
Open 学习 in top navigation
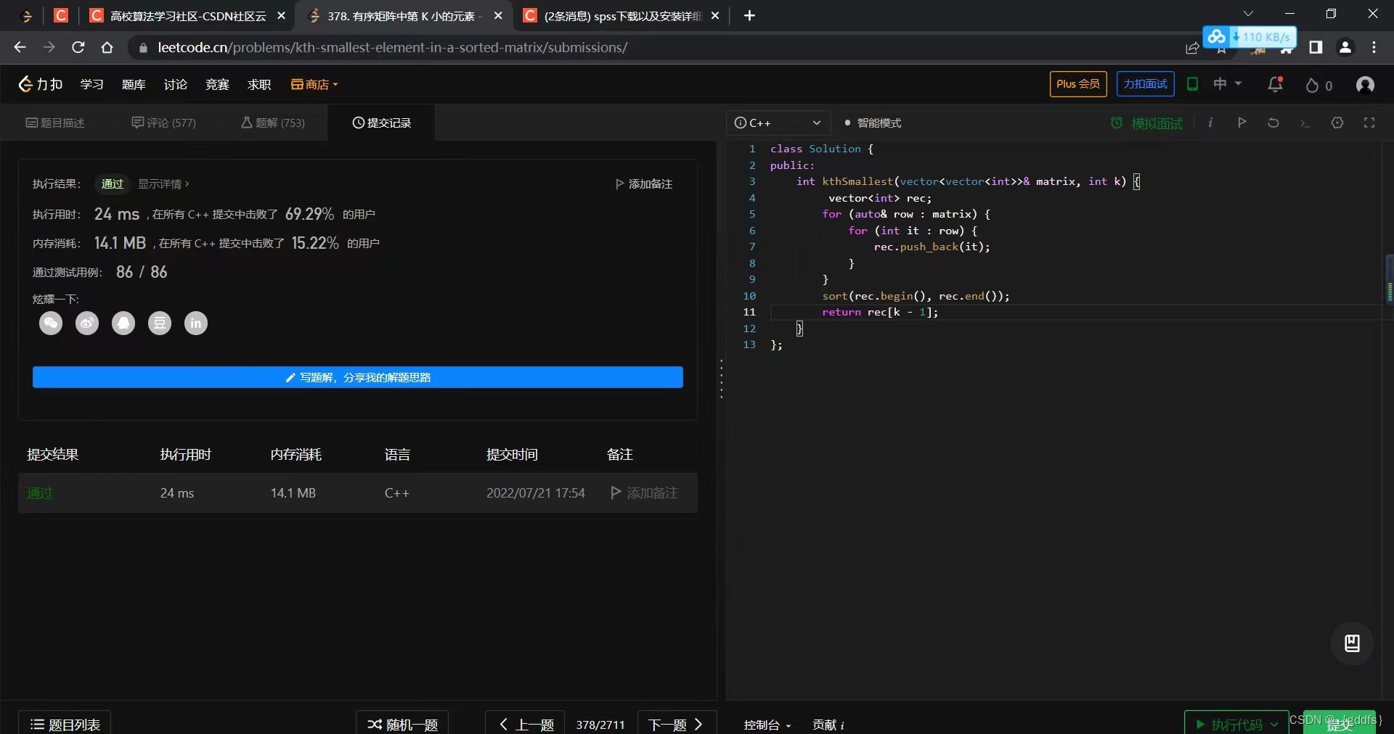tap(91, 84)
